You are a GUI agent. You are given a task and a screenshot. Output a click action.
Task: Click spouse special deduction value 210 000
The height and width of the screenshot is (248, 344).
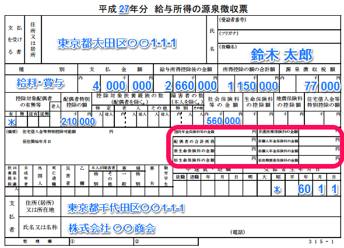[78, 121]
